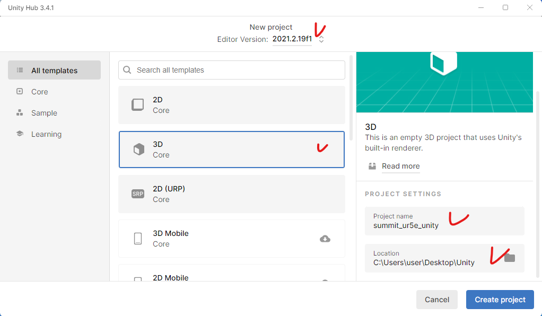This screenshot has width=542, height=316.
Task: Close the Unity Hub window
Action: [530, 7]
